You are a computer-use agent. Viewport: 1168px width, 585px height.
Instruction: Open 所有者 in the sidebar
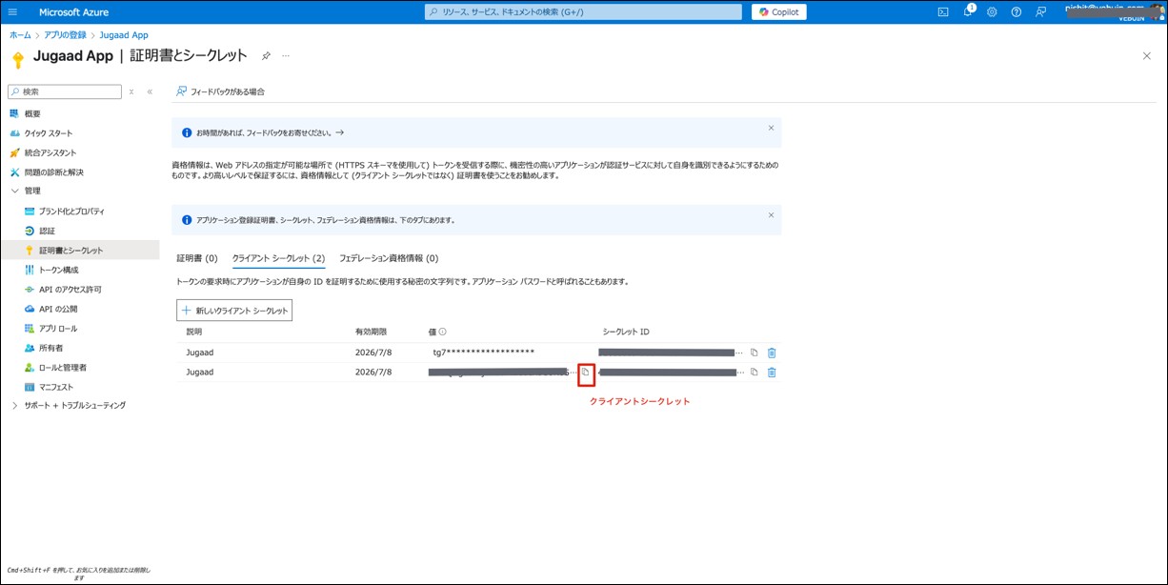tap(50, 348)
